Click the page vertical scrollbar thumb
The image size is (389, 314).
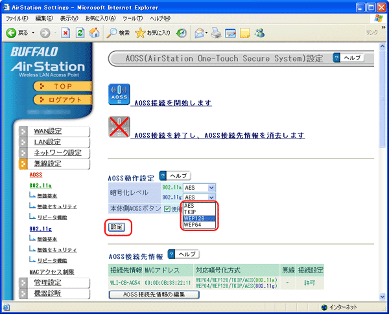[x=383, y=98]
